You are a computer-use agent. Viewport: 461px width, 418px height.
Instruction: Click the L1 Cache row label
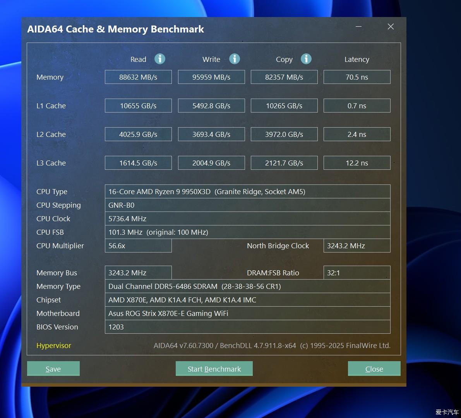pos(51,106)
